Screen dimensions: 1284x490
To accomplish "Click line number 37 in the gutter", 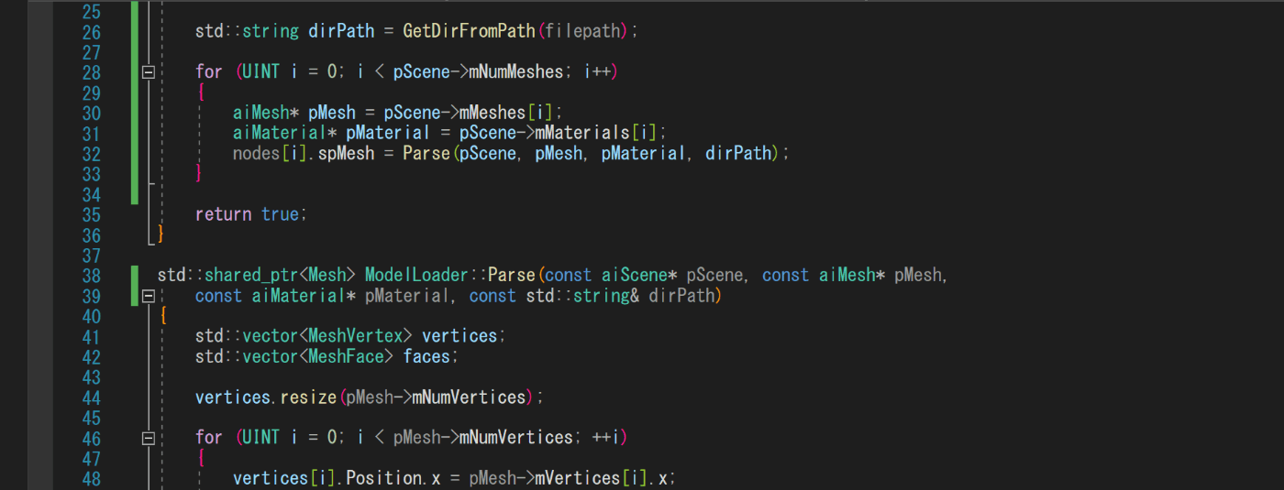I will (x=91, y=255).
